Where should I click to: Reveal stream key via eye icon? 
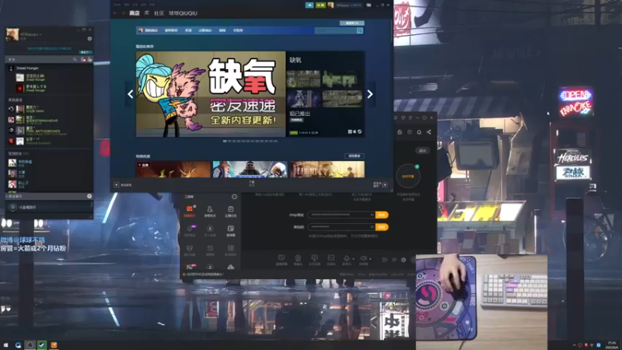[372, 226]
